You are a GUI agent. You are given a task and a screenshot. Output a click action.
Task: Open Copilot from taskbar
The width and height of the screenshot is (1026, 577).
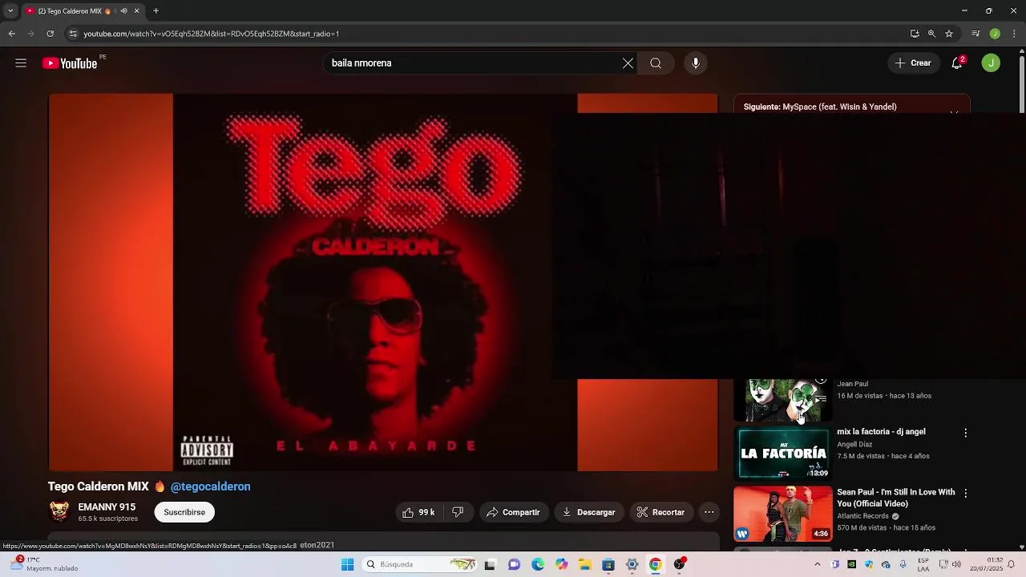tap(562, 565)
